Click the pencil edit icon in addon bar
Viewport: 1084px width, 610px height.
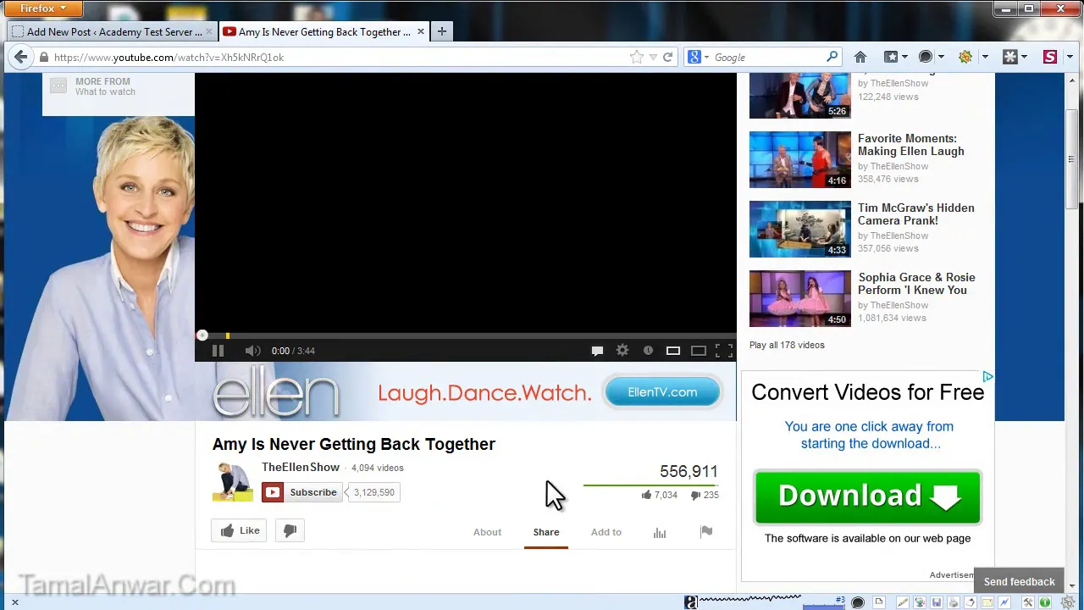[902, 602]
